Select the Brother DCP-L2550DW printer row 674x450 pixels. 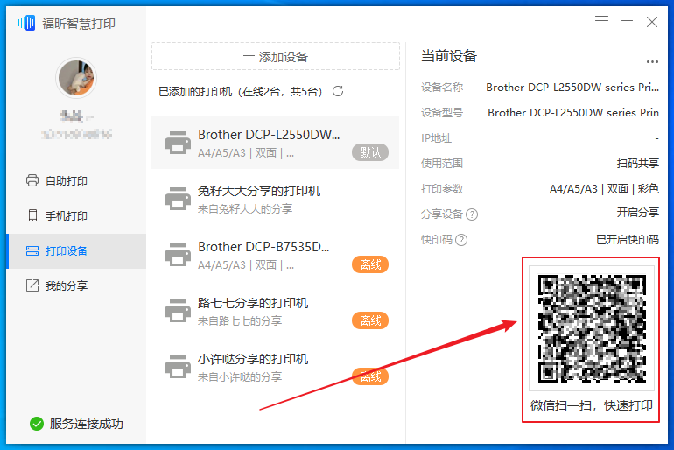(x=275, y=143)
